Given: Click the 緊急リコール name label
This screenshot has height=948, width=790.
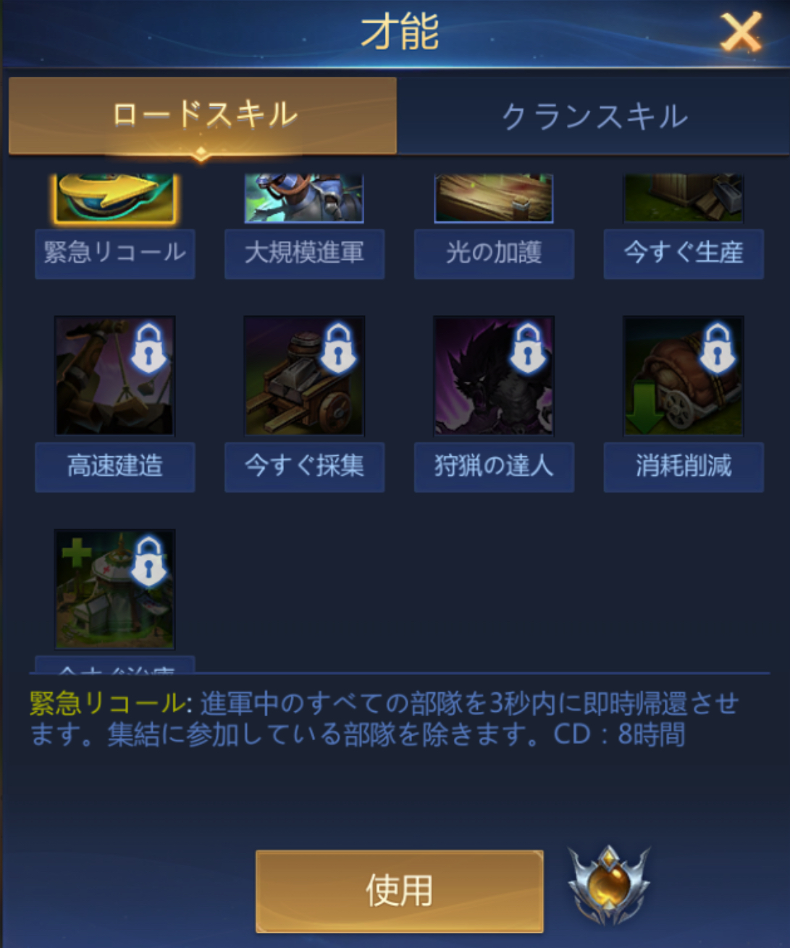Looking at the screenshot, I should pos(115,253).
